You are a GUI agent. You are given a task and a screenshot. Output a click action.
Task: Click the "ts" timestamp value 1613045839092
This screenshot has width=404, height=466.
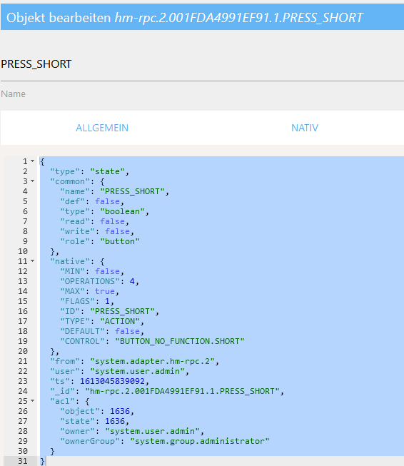[x=112, y=381]
